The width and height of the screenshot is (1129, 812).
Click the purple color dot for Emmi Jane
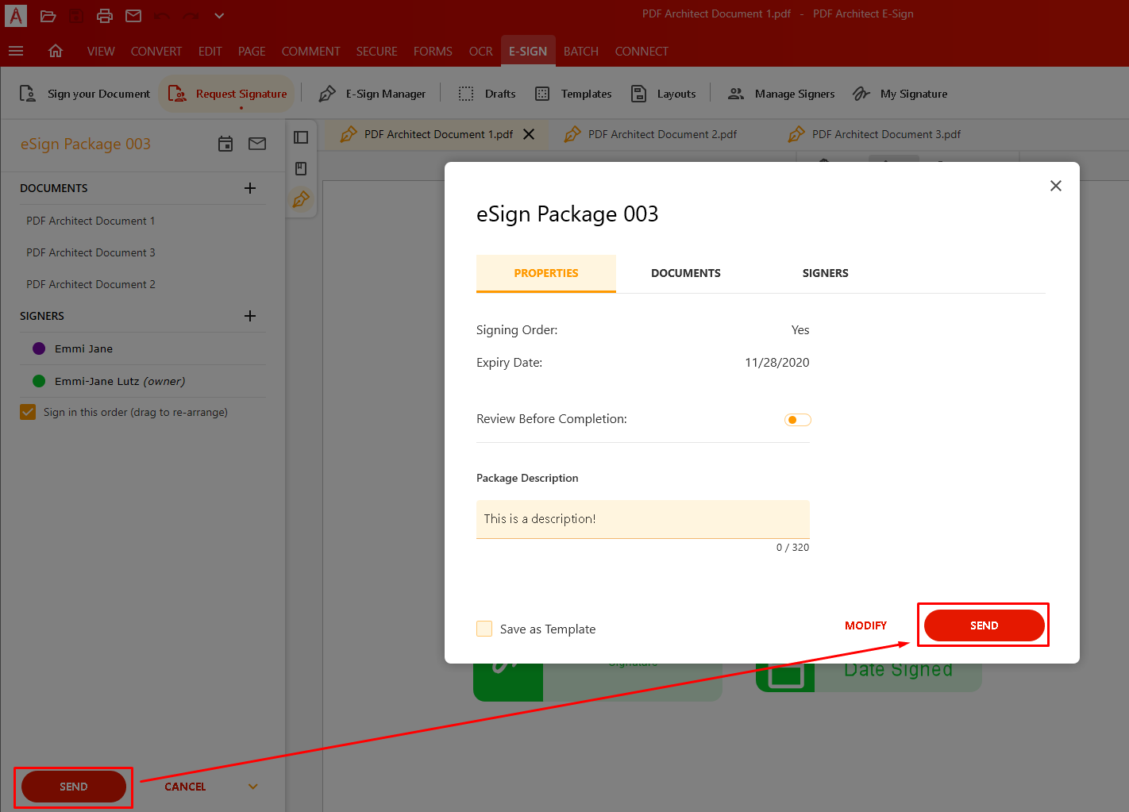point(39,348)
